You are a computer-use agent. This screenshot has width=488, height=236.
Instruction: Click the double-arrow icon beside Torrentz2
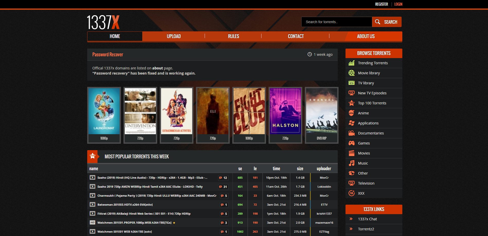point(351,229)
